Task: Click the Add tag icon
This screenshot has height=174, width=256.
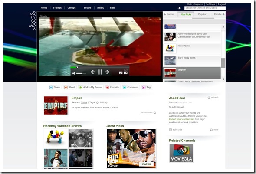Action: click(x=98, y=102)
